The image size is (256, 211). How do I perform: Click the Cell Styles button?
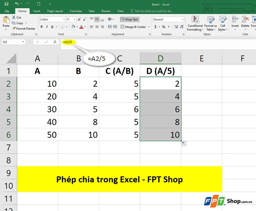tap(222, 23)
